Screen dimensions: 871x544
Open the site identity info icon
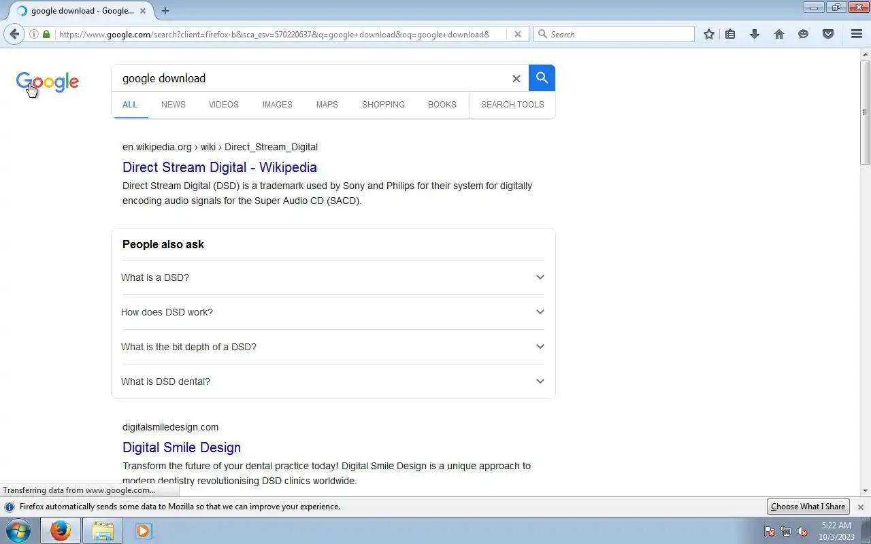(33, 34)
